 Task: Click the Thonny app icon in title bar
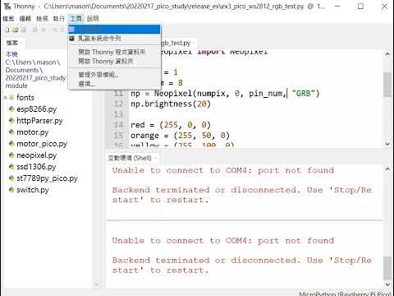(7, 7)
